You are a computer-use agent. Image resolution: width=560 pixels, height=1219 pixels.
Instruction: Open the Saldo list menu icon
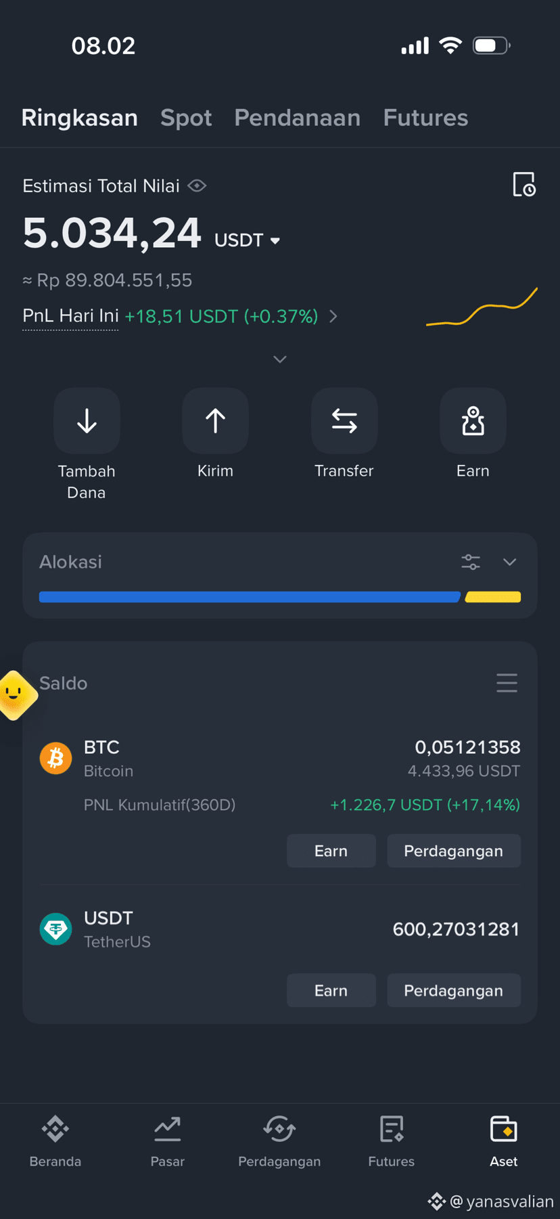pos(507,683)
